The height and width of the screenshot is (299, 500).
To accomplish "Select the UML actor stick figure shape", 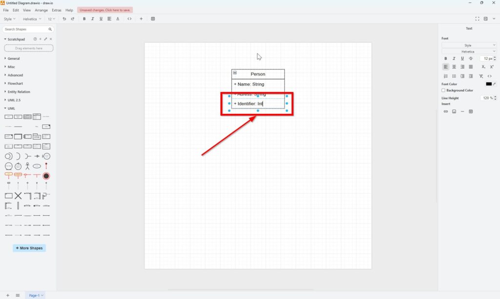I will click(x=27, y=166).
